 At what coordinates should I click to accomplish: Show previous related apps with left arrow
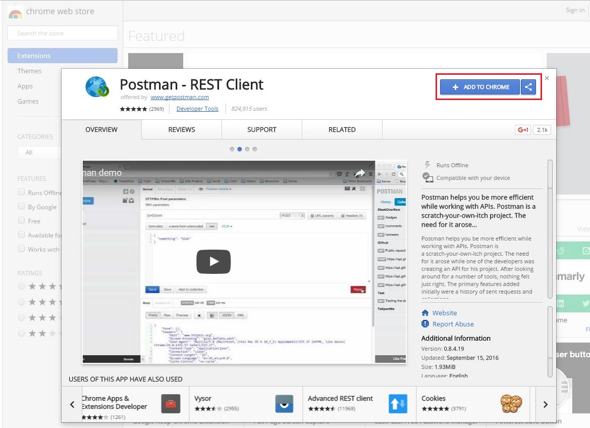click(x=72, y=404)
